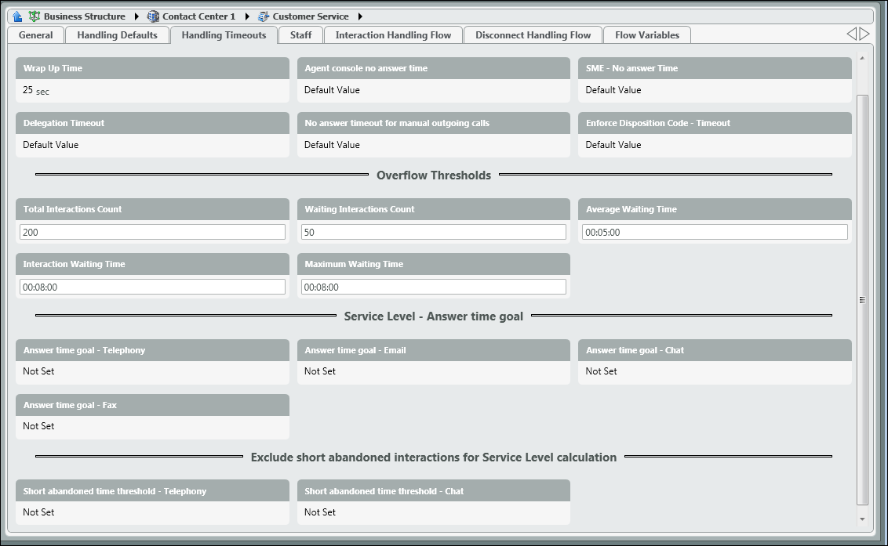Click the Average Waiting Time input
Image resolution: width=888 pixels, height=546 pixels.
[x=715, y=232]
